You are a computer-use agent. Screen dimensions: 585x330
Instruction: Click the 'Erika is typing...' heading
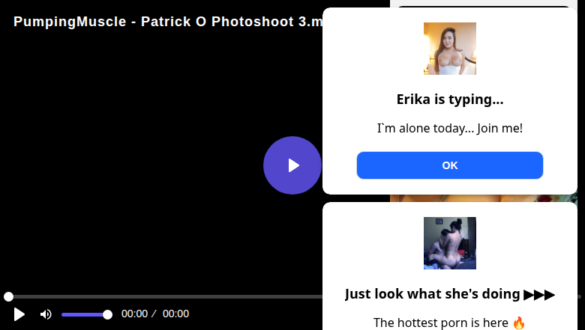[449, 100]
